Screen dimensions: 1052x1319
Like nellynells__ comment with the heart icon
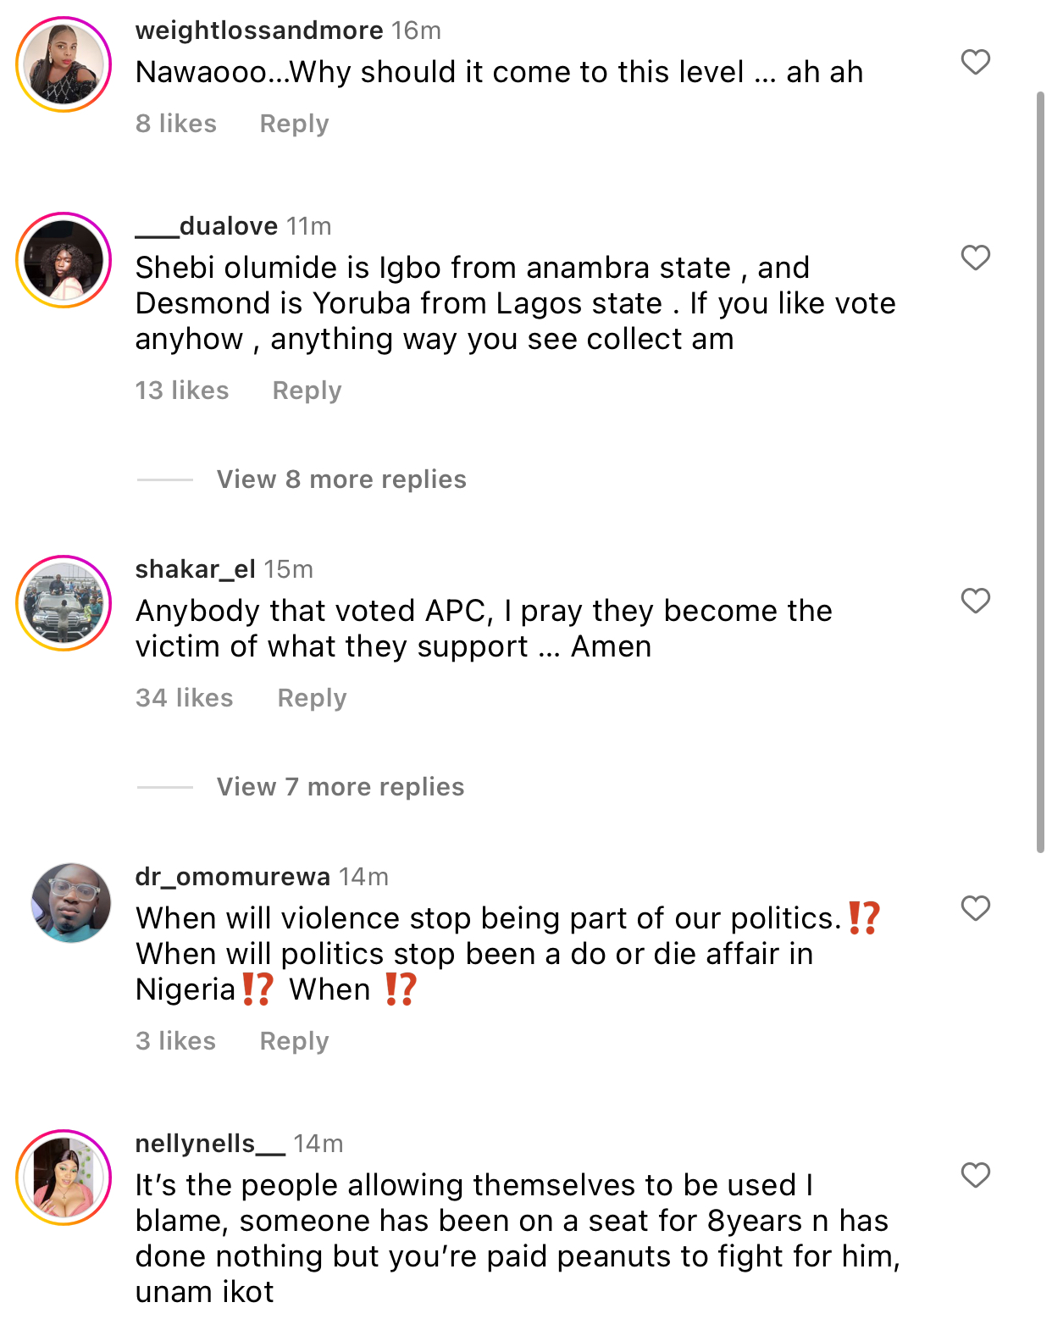pos(976,1175)
